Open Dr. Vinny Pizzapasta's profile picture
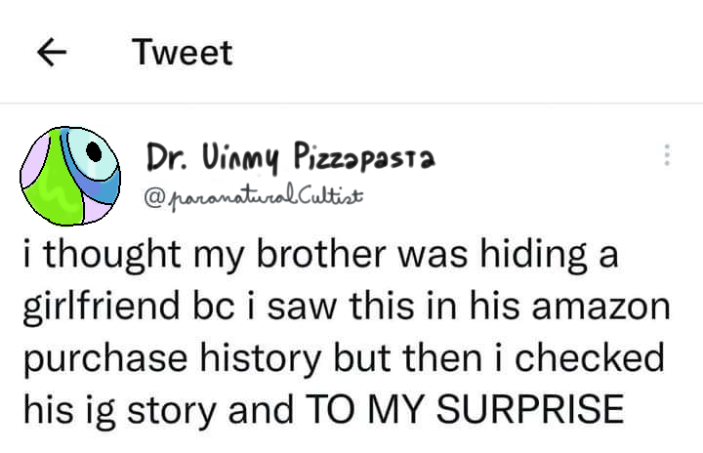 click(x=70, y=177)
